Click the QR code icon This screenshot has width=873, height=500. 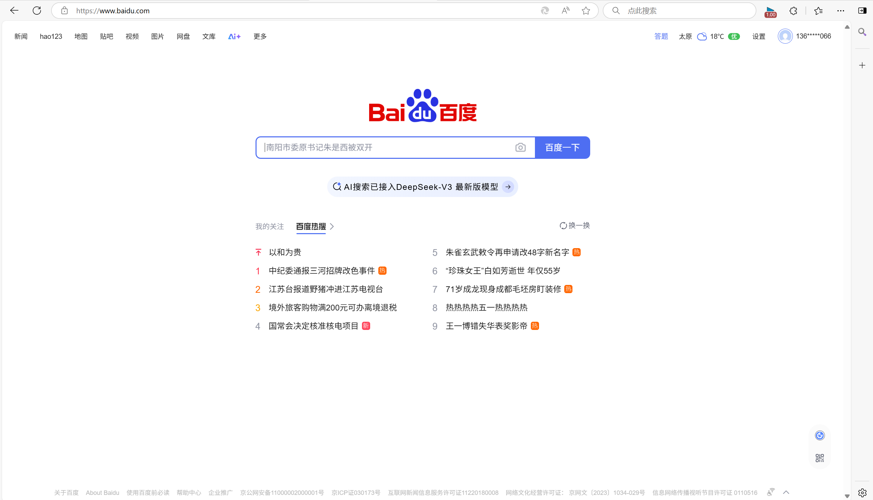tap(820, 458)
